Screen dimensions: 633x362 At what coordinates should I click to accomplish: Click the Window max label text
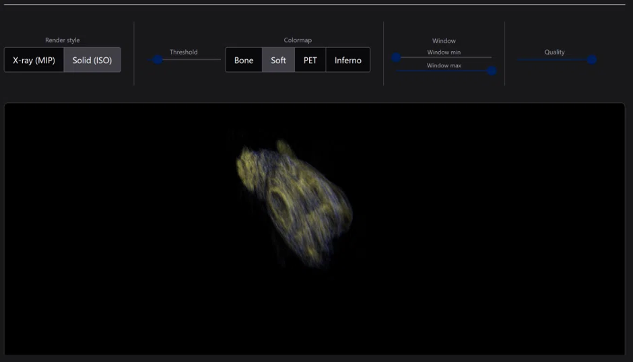[444, 65]
